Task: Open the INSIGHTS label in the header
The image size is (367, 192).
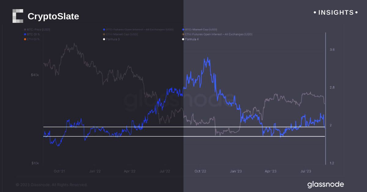Action: 336,12
